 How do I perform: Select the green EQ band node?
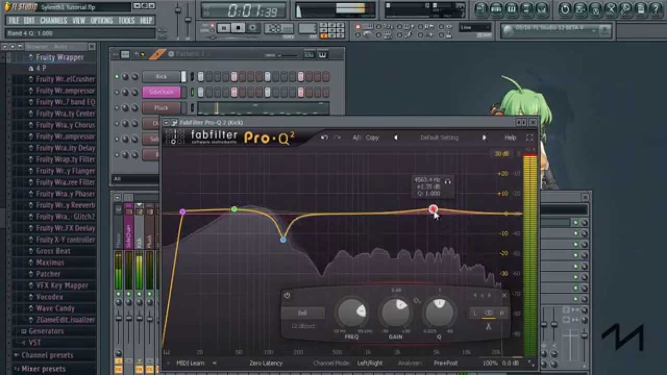234,209
